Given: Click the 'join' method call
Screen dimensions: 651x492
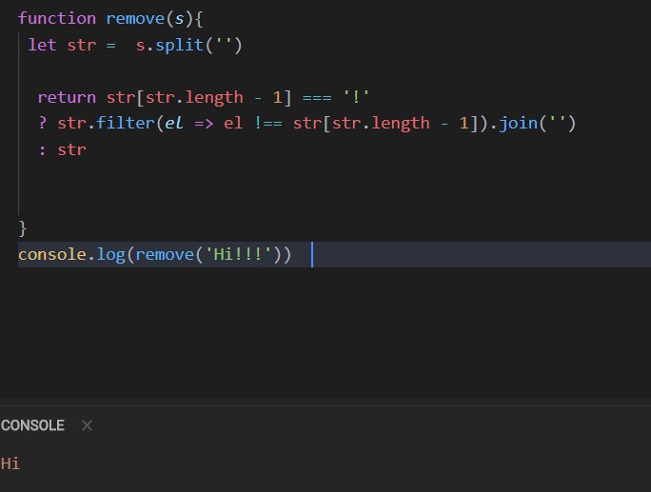Looking at the screenshot, I should pyautogui.click(x=519, y=124).
